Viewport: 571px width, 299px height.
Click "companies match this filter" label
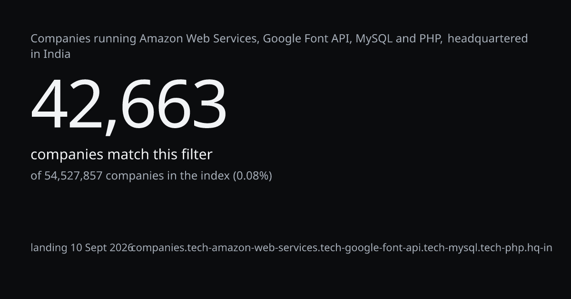(121, 155)
